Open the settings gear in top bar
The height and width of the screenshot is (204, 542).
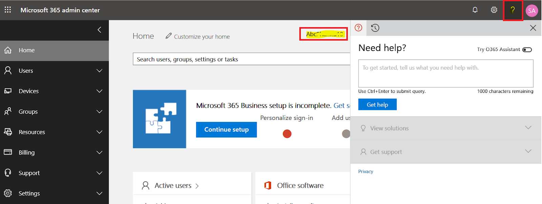coord(494,10)
